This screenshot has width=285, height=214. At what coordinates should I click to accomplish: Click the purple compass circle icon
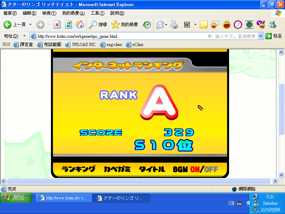(x=238, y=25)
